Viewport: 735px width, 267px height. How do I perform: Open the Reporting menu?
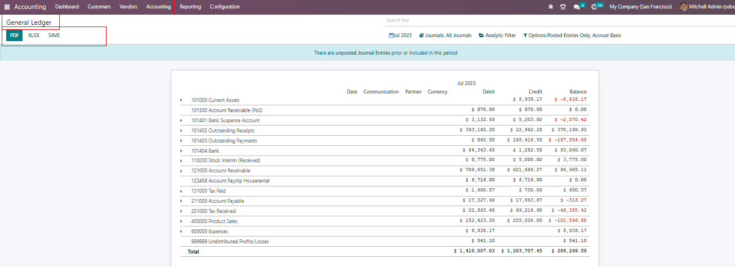coord(190,7)
